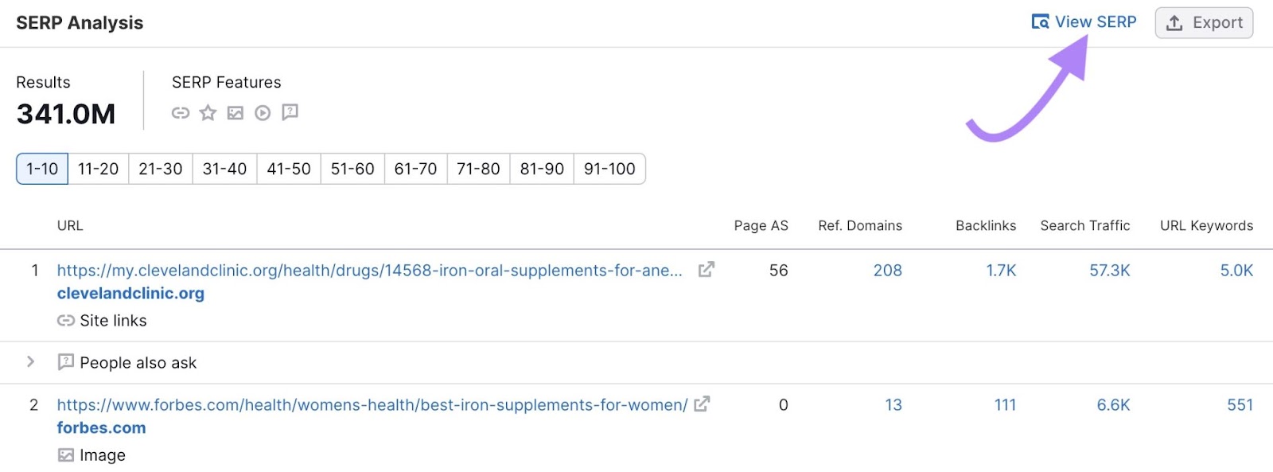Click the clevelandclinic.org domain link

[x=130, y=293]
